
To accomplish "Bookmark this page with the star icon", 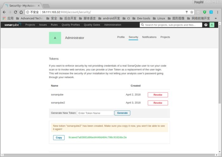I will [192, 12].
